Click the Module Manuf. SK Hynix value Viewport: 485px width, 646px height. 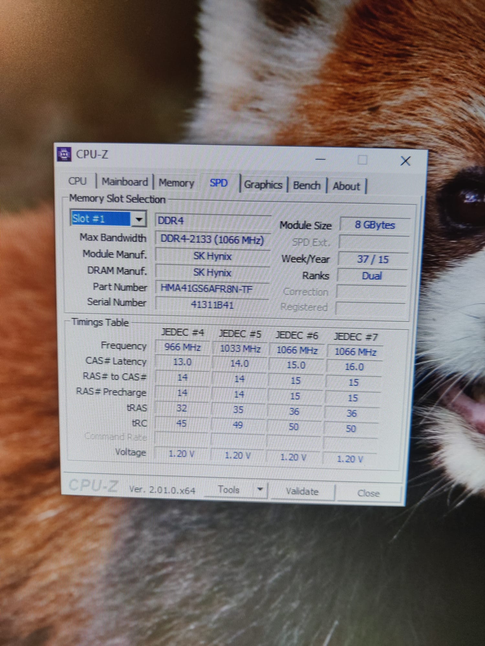click(212, 256)
